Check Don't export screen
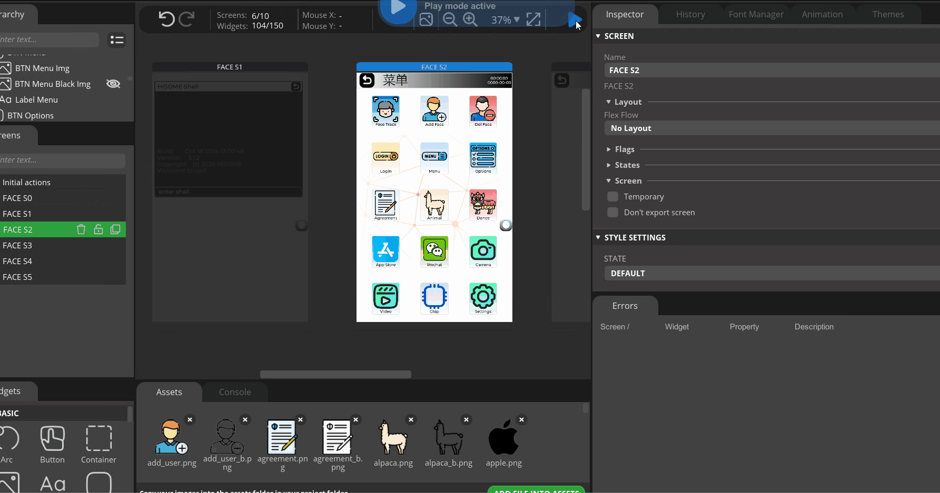940x493 pixels. (x=612, y=213)
